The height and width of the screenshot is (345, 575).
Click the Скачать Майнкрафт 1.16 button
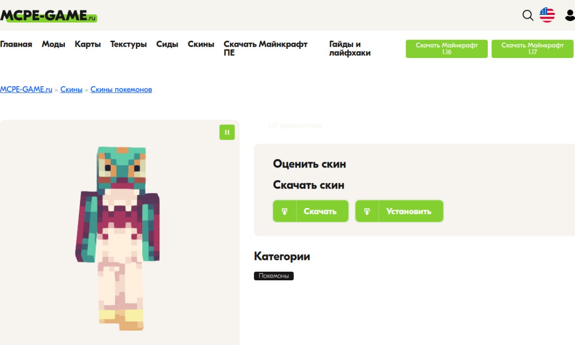tap(447, 49)
